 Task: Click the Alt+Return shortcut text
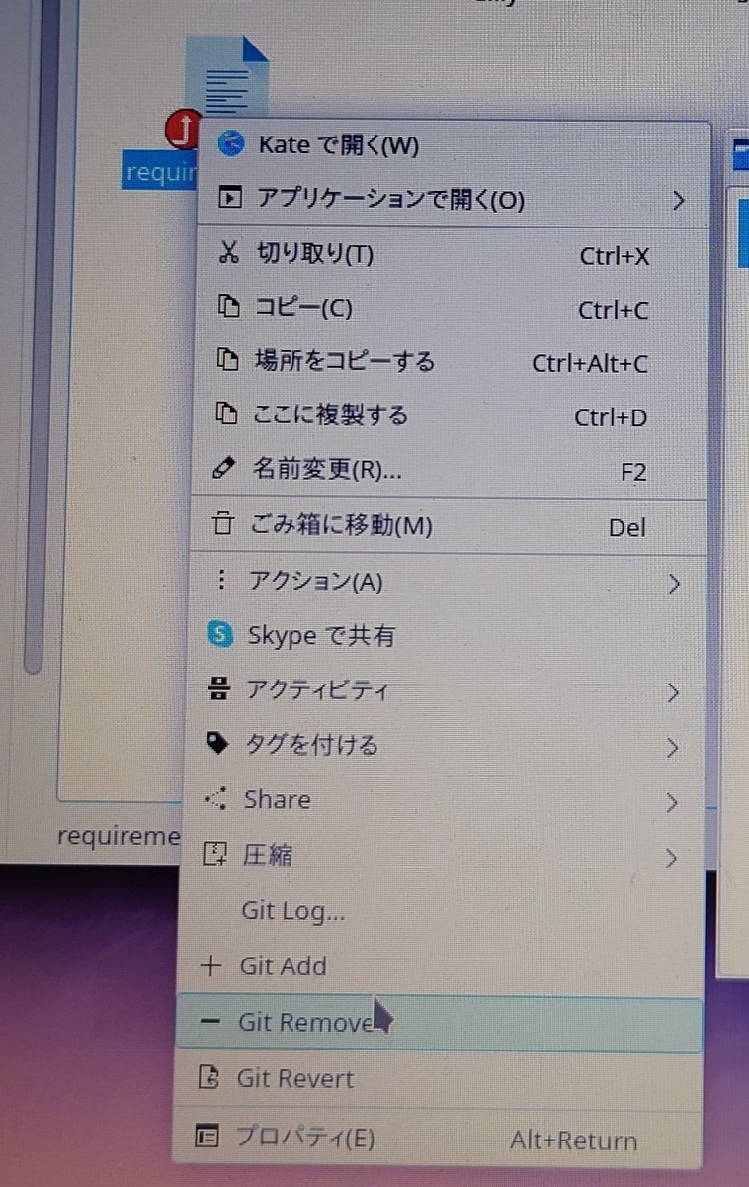[x=573, y=1141]
